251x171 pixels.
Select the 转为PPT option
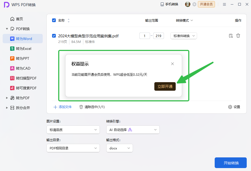[23, 58]
